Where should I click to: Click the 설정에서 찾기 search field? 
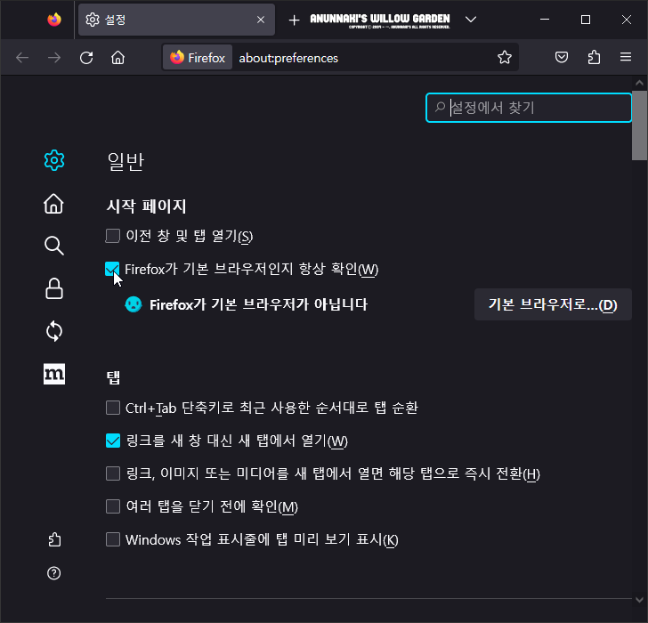[x=529, y=108]
